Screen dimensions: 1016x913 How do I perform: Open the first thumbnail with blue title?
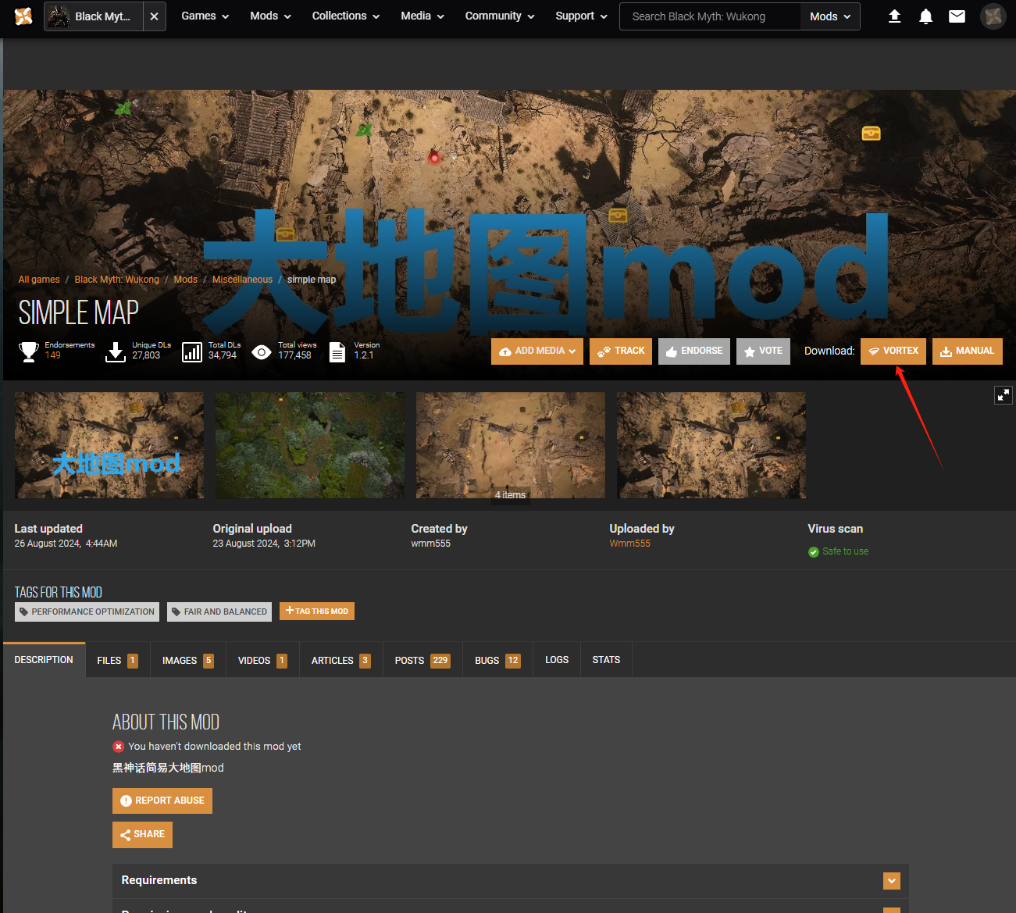point(109,445)
